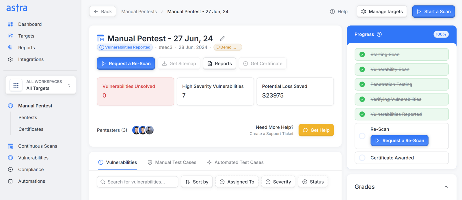The width and height of the screenshot is (462, 200).
Task: Open the Dashboard icon in sidebar
Action: pos(10,24)
